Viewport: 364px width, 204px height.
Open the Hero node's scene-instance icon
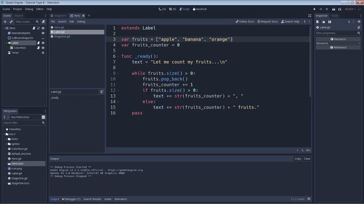point(38,28)
